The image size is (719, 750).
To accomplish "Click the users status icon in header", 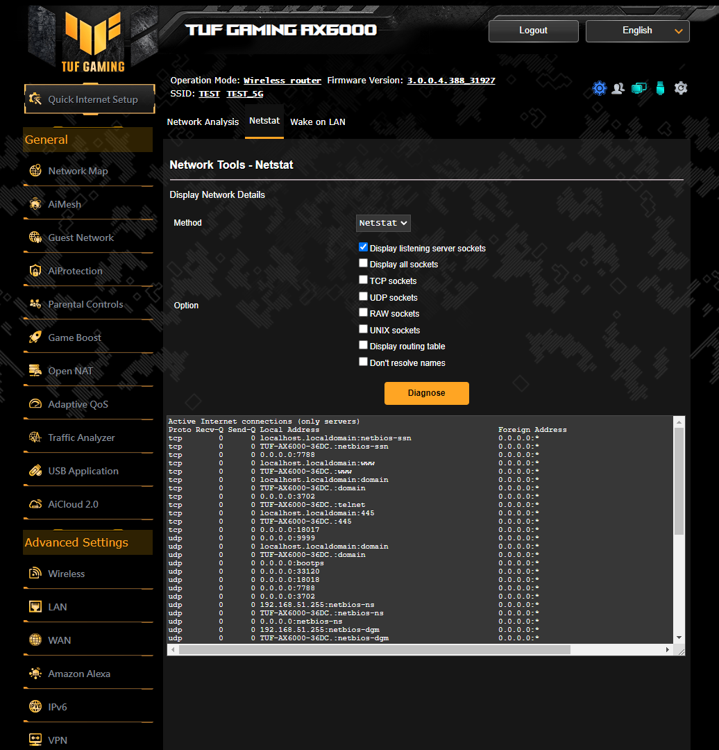I will (x=618, y=88).
